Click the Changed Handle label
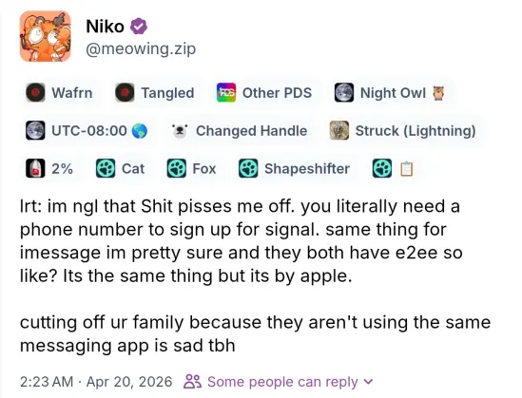Screen dimensions: 522x398 pyautogui.click(x=239, y=131)
